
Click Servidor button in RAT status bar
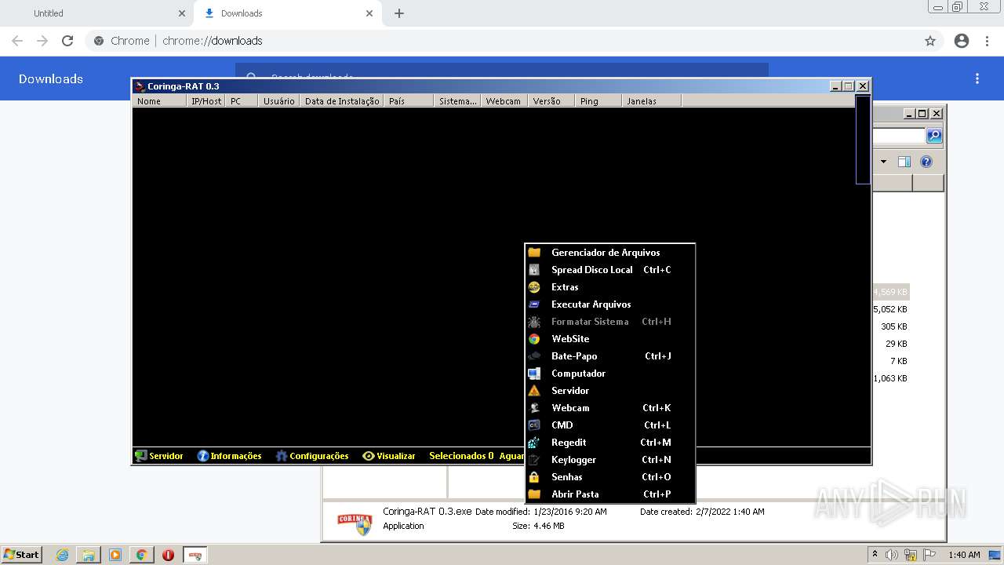point(159,456)
